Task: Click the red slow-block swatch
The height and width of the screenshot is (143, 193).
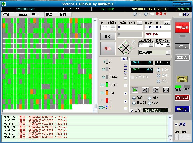Action: 107,100
